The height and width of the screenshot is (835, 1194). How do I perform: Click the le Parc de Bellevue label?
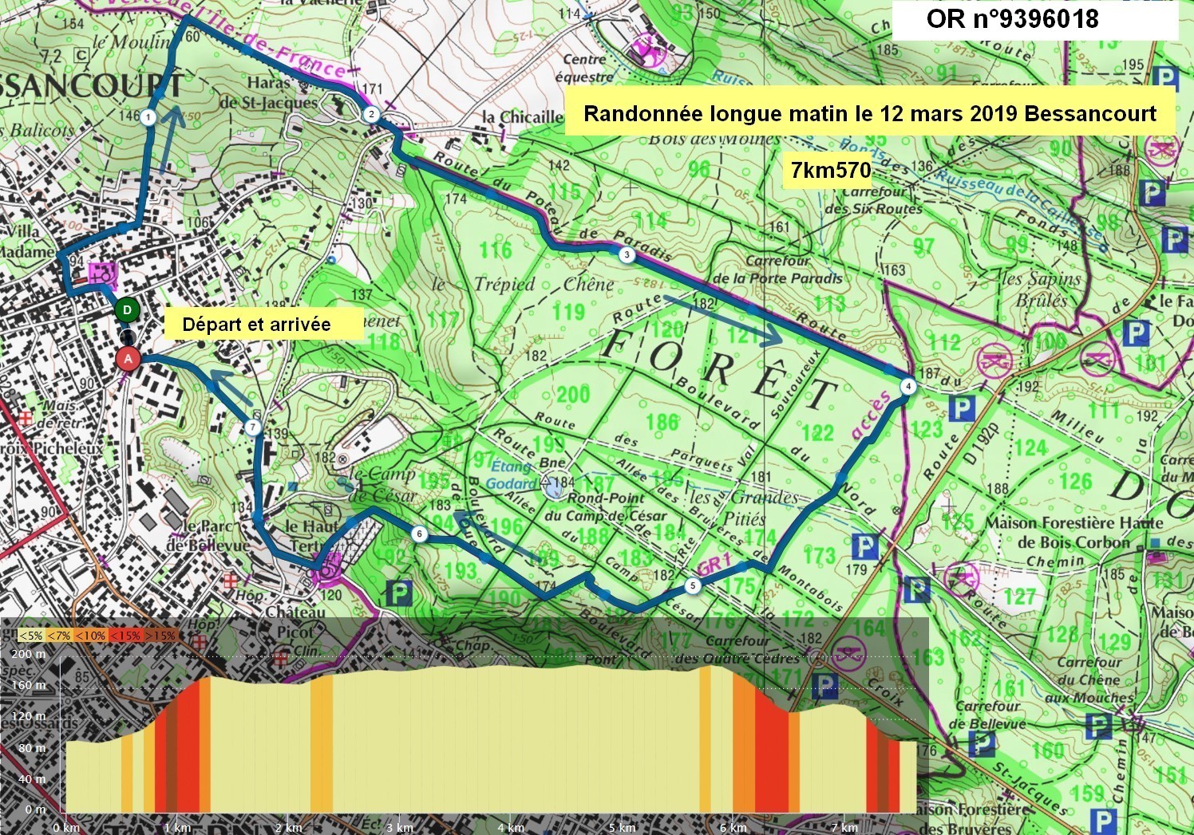[x=208, y=536]
